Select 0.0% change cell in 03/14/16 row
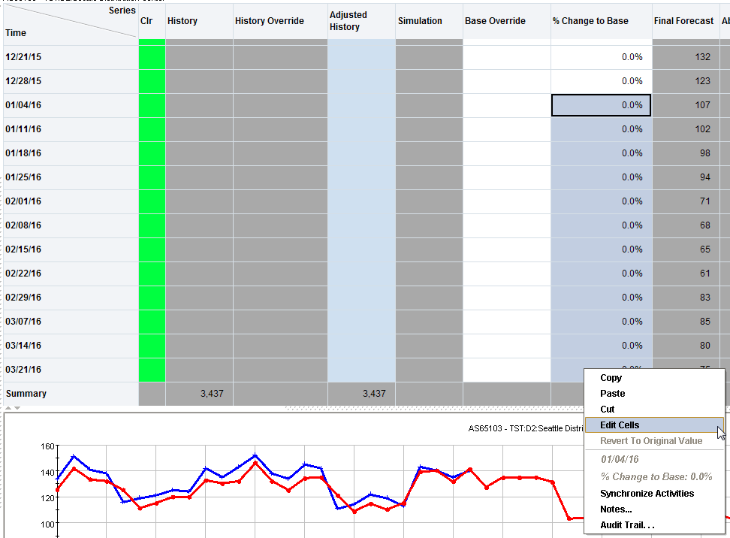 click(x=601, y=346)
